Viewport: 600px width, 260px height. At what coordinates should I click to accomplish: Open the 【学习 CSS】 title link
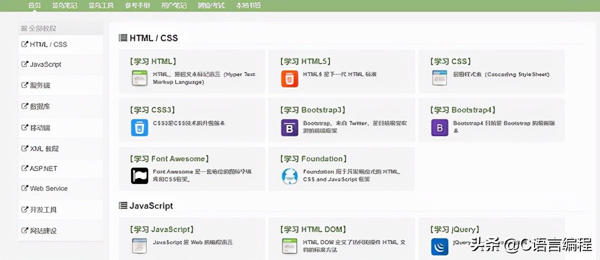[x=451, y=61]
